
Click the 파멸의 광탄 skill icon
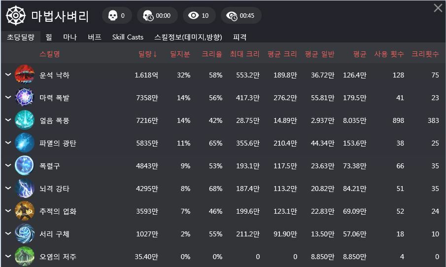25,143
